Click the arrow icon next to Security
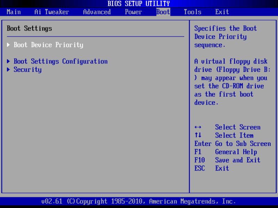This screenshot has height=208, width=278. (x=8, y=70)
